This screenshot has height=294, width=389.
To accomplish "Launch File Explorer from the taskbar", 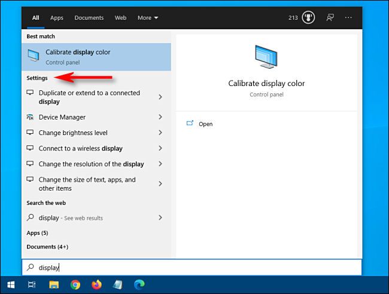I will click(x=54, y=285).
